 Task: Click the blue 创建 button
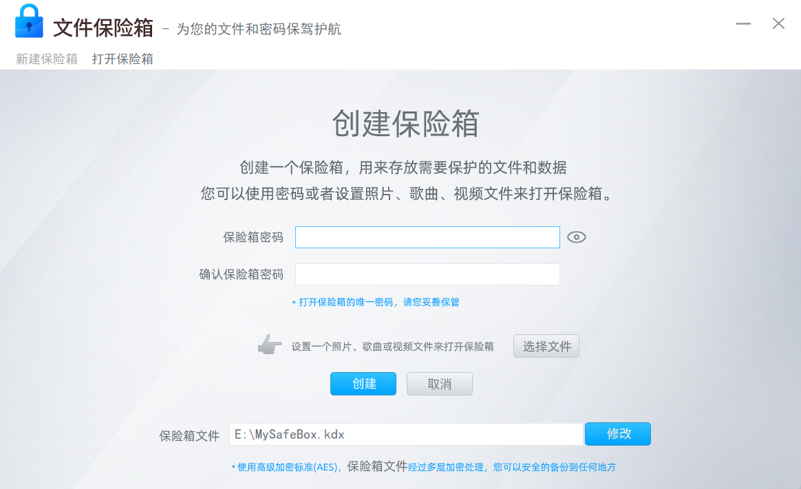(x=363, y=384)
